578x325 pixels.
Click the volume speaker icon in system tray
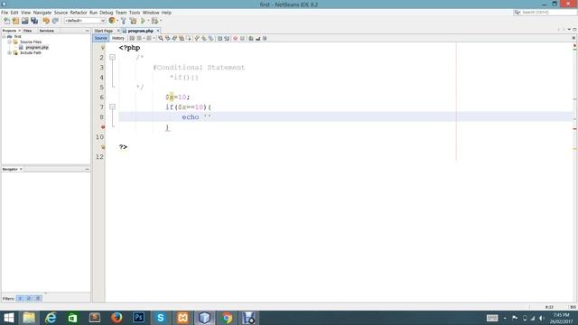pyautogui.click(x=542, y=318)
